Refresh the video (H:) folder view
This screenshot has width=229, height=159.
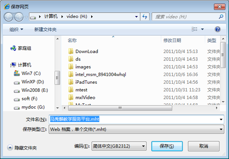145,17
